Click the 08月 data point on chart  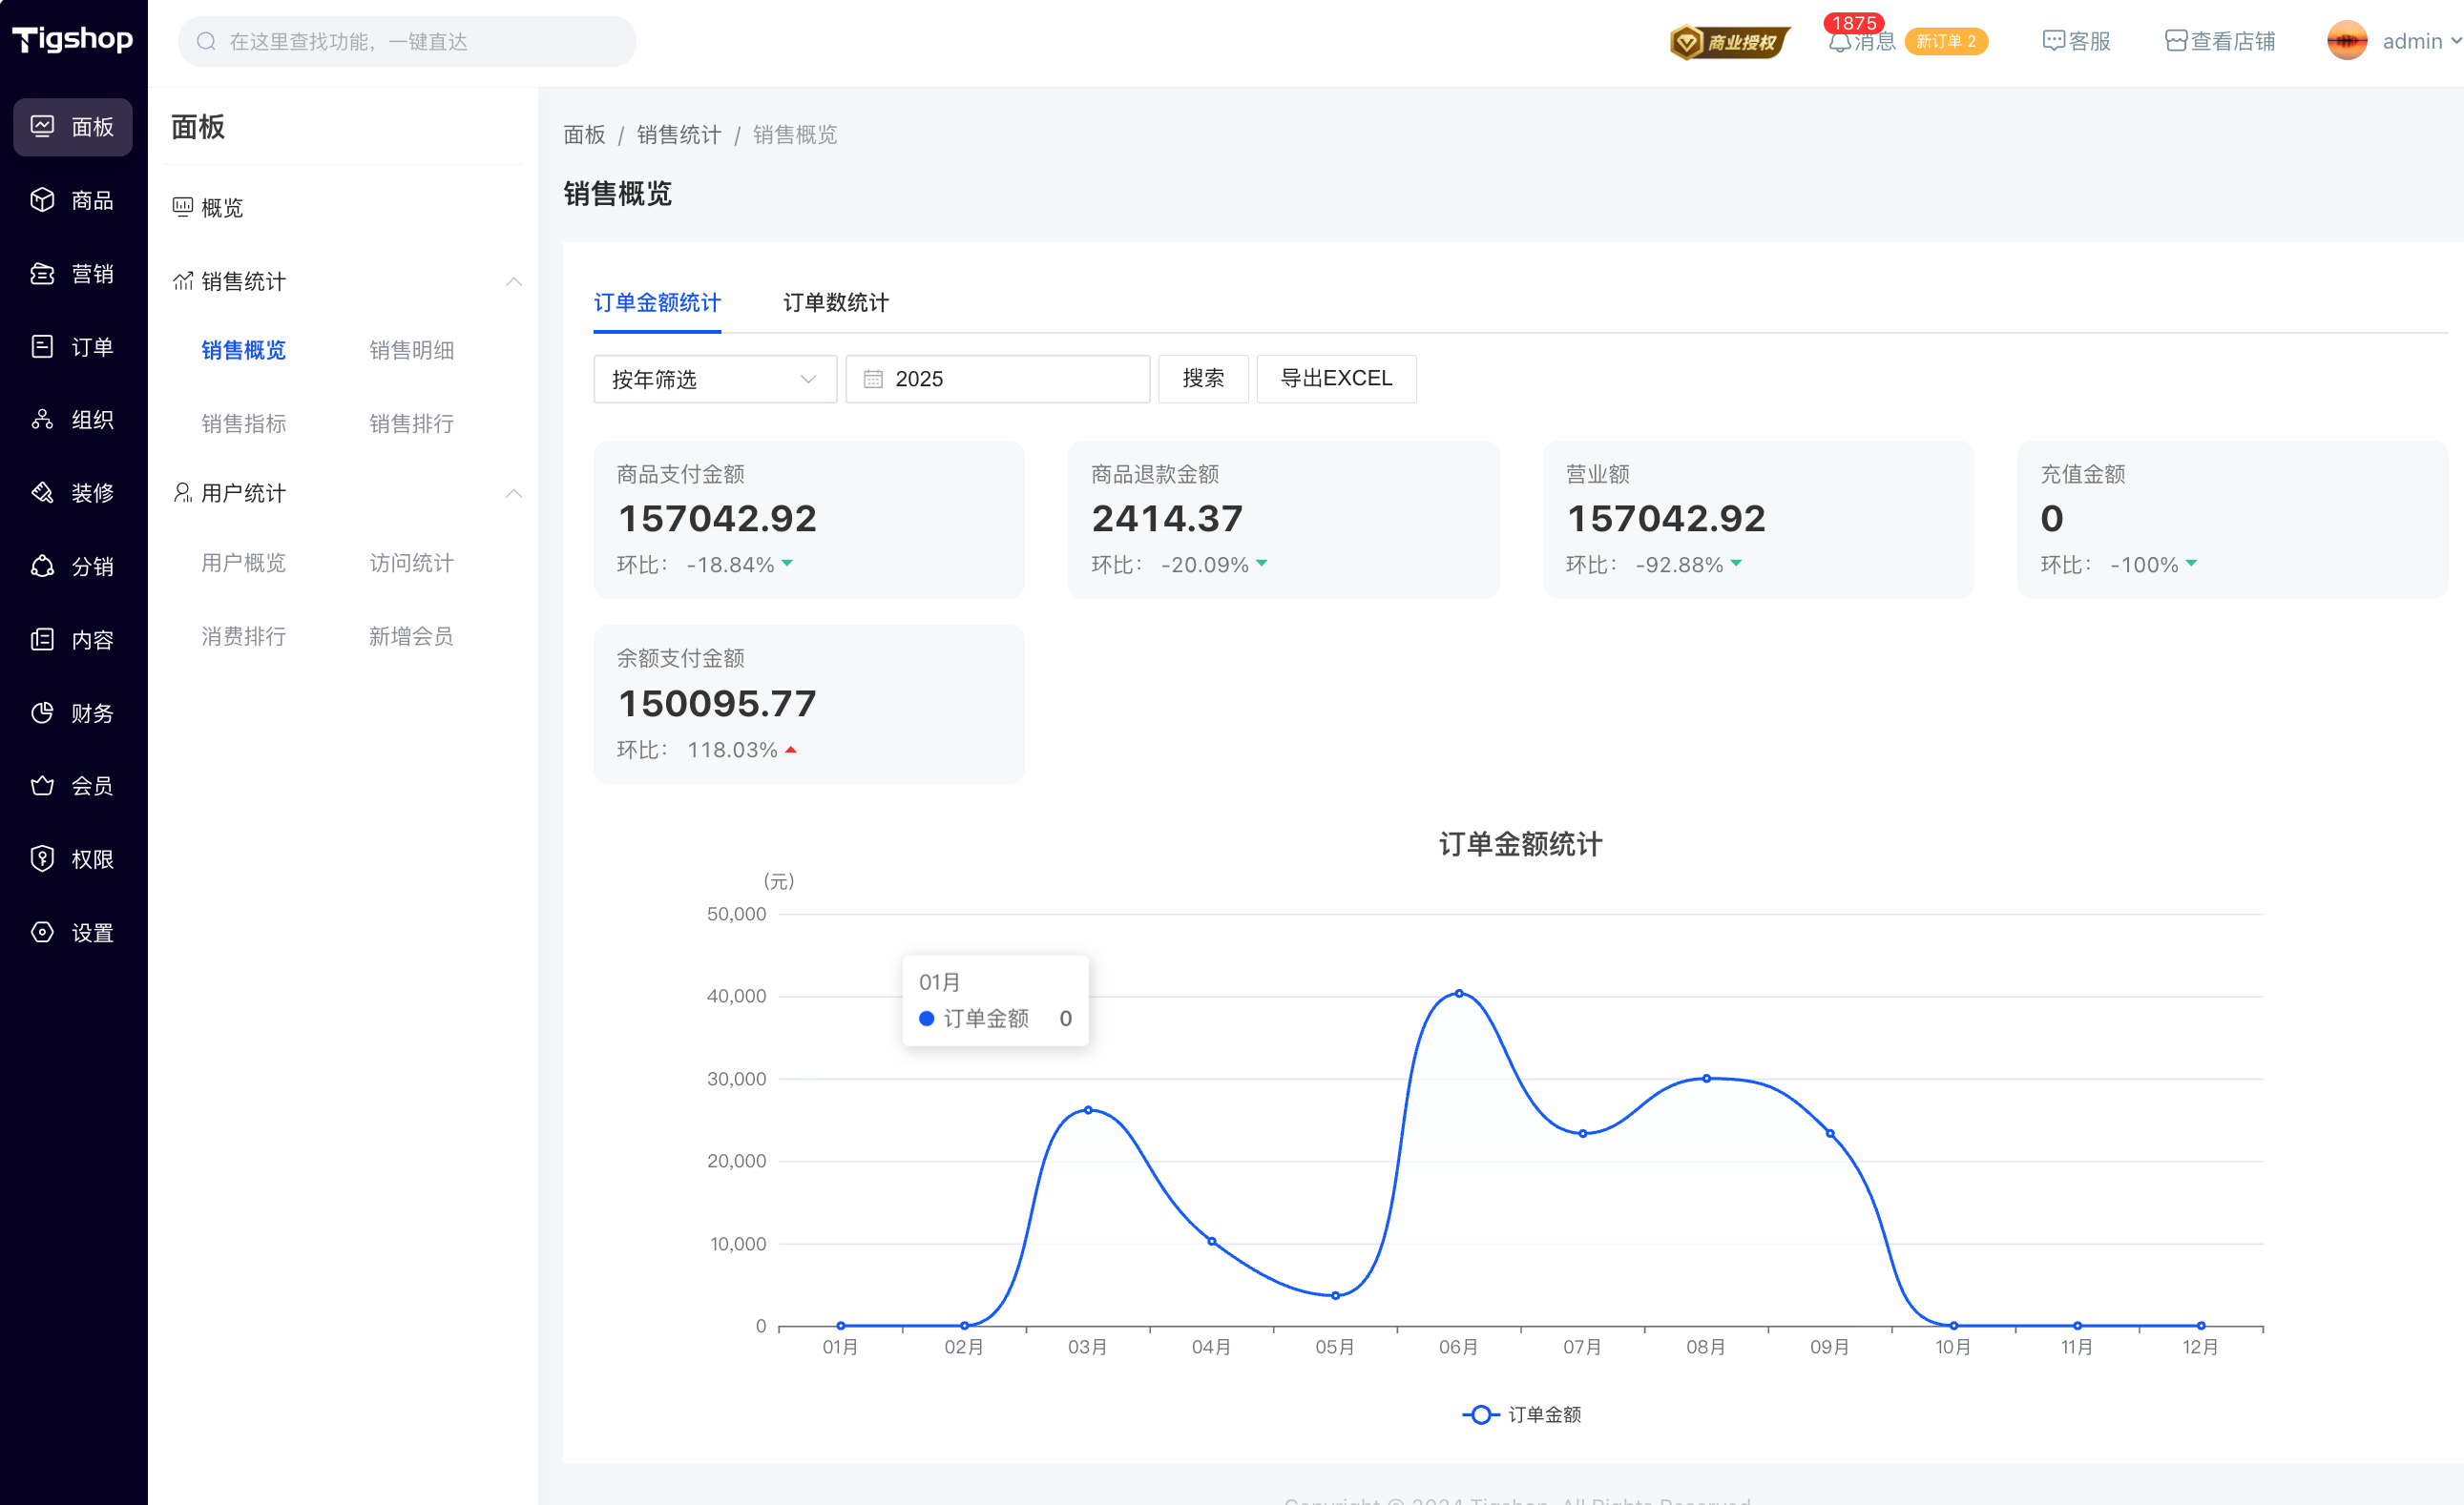tap(1706, 1079)
